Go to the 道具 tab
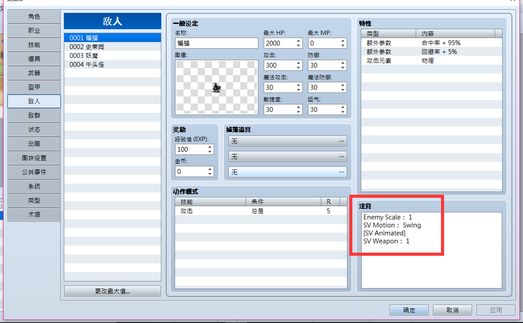The image size is (523, 323). [x=34, y=59]
